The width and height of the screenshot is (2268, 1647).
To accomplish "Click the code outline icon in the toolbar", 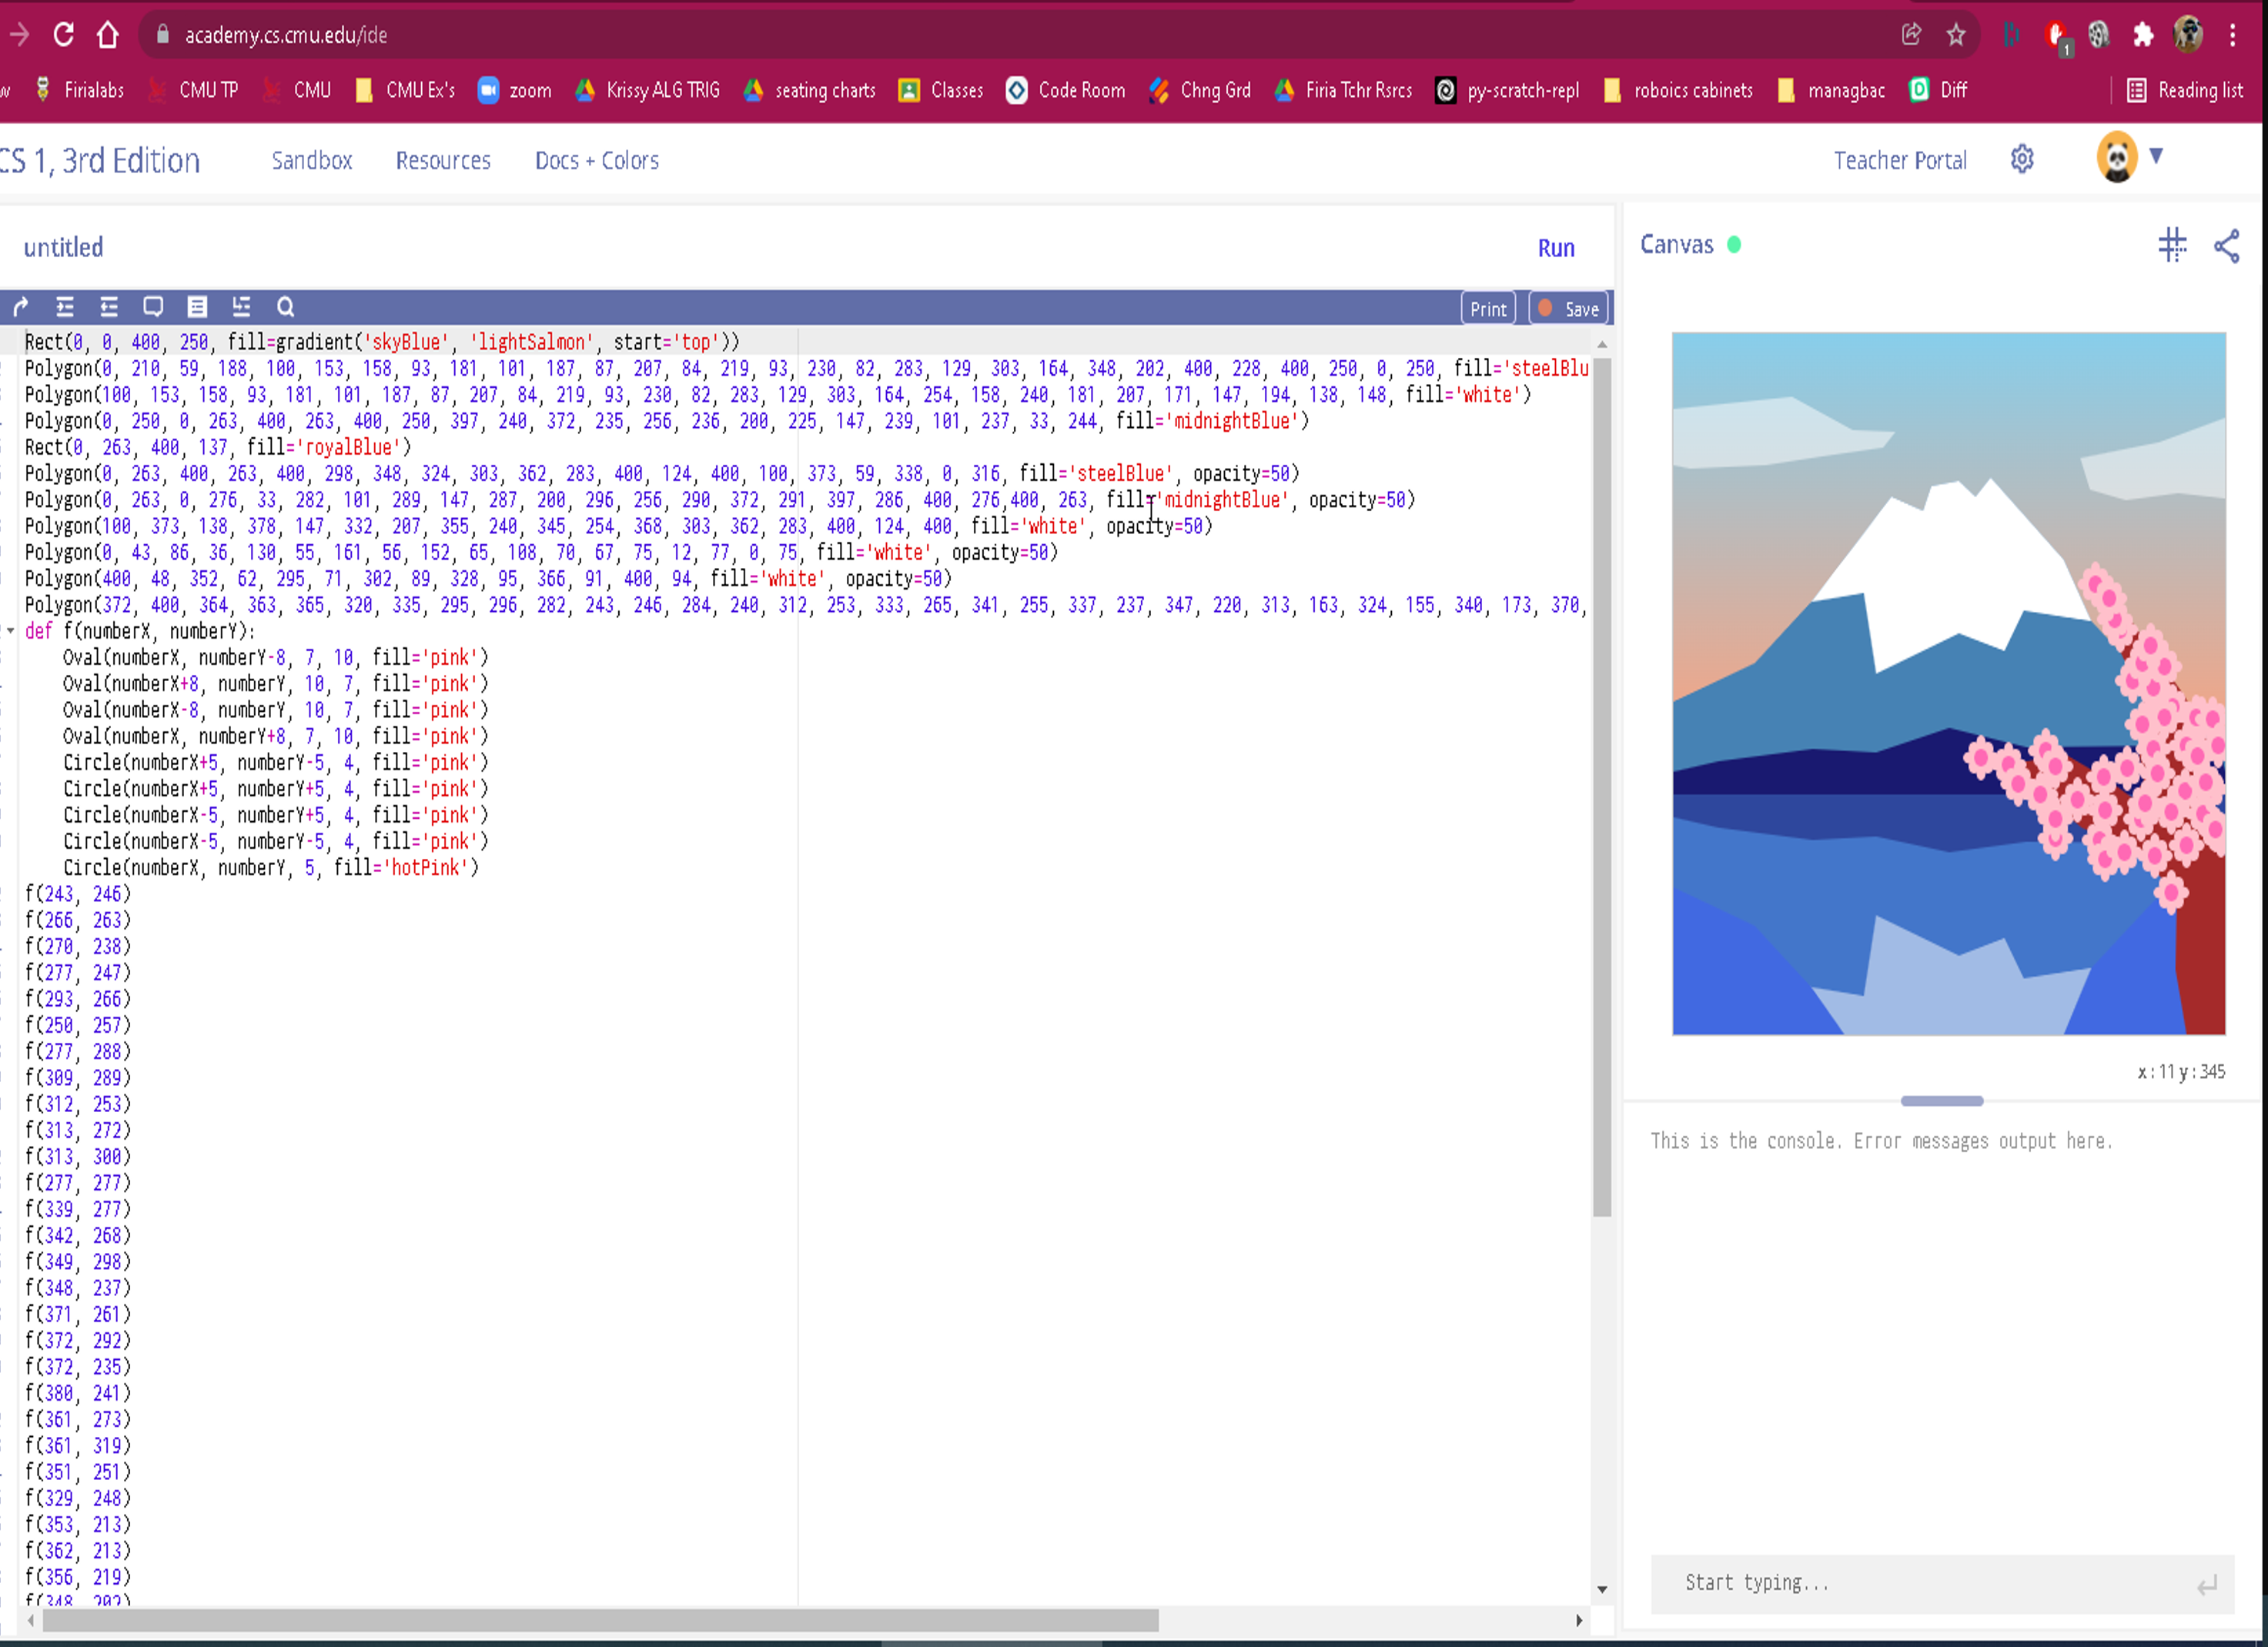I will (197, 307).
